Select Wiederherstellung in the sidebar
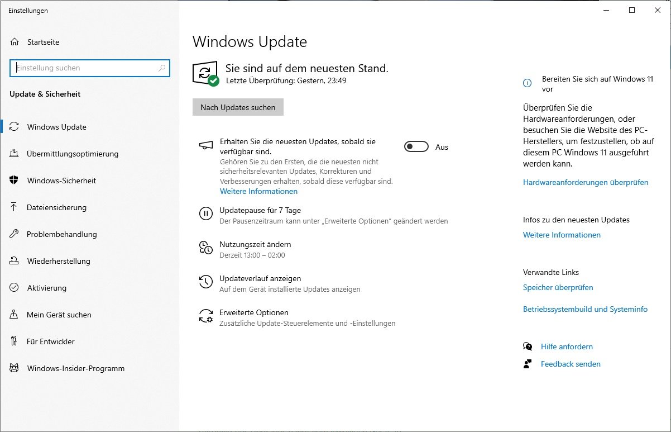This screenshot has height=432, width=671. point(89,261)
